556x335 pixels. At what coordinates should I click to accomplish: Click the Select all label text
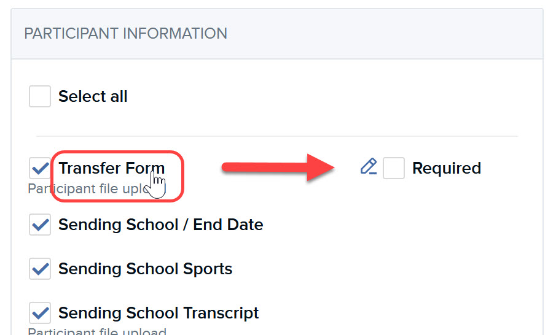point(93,96)
